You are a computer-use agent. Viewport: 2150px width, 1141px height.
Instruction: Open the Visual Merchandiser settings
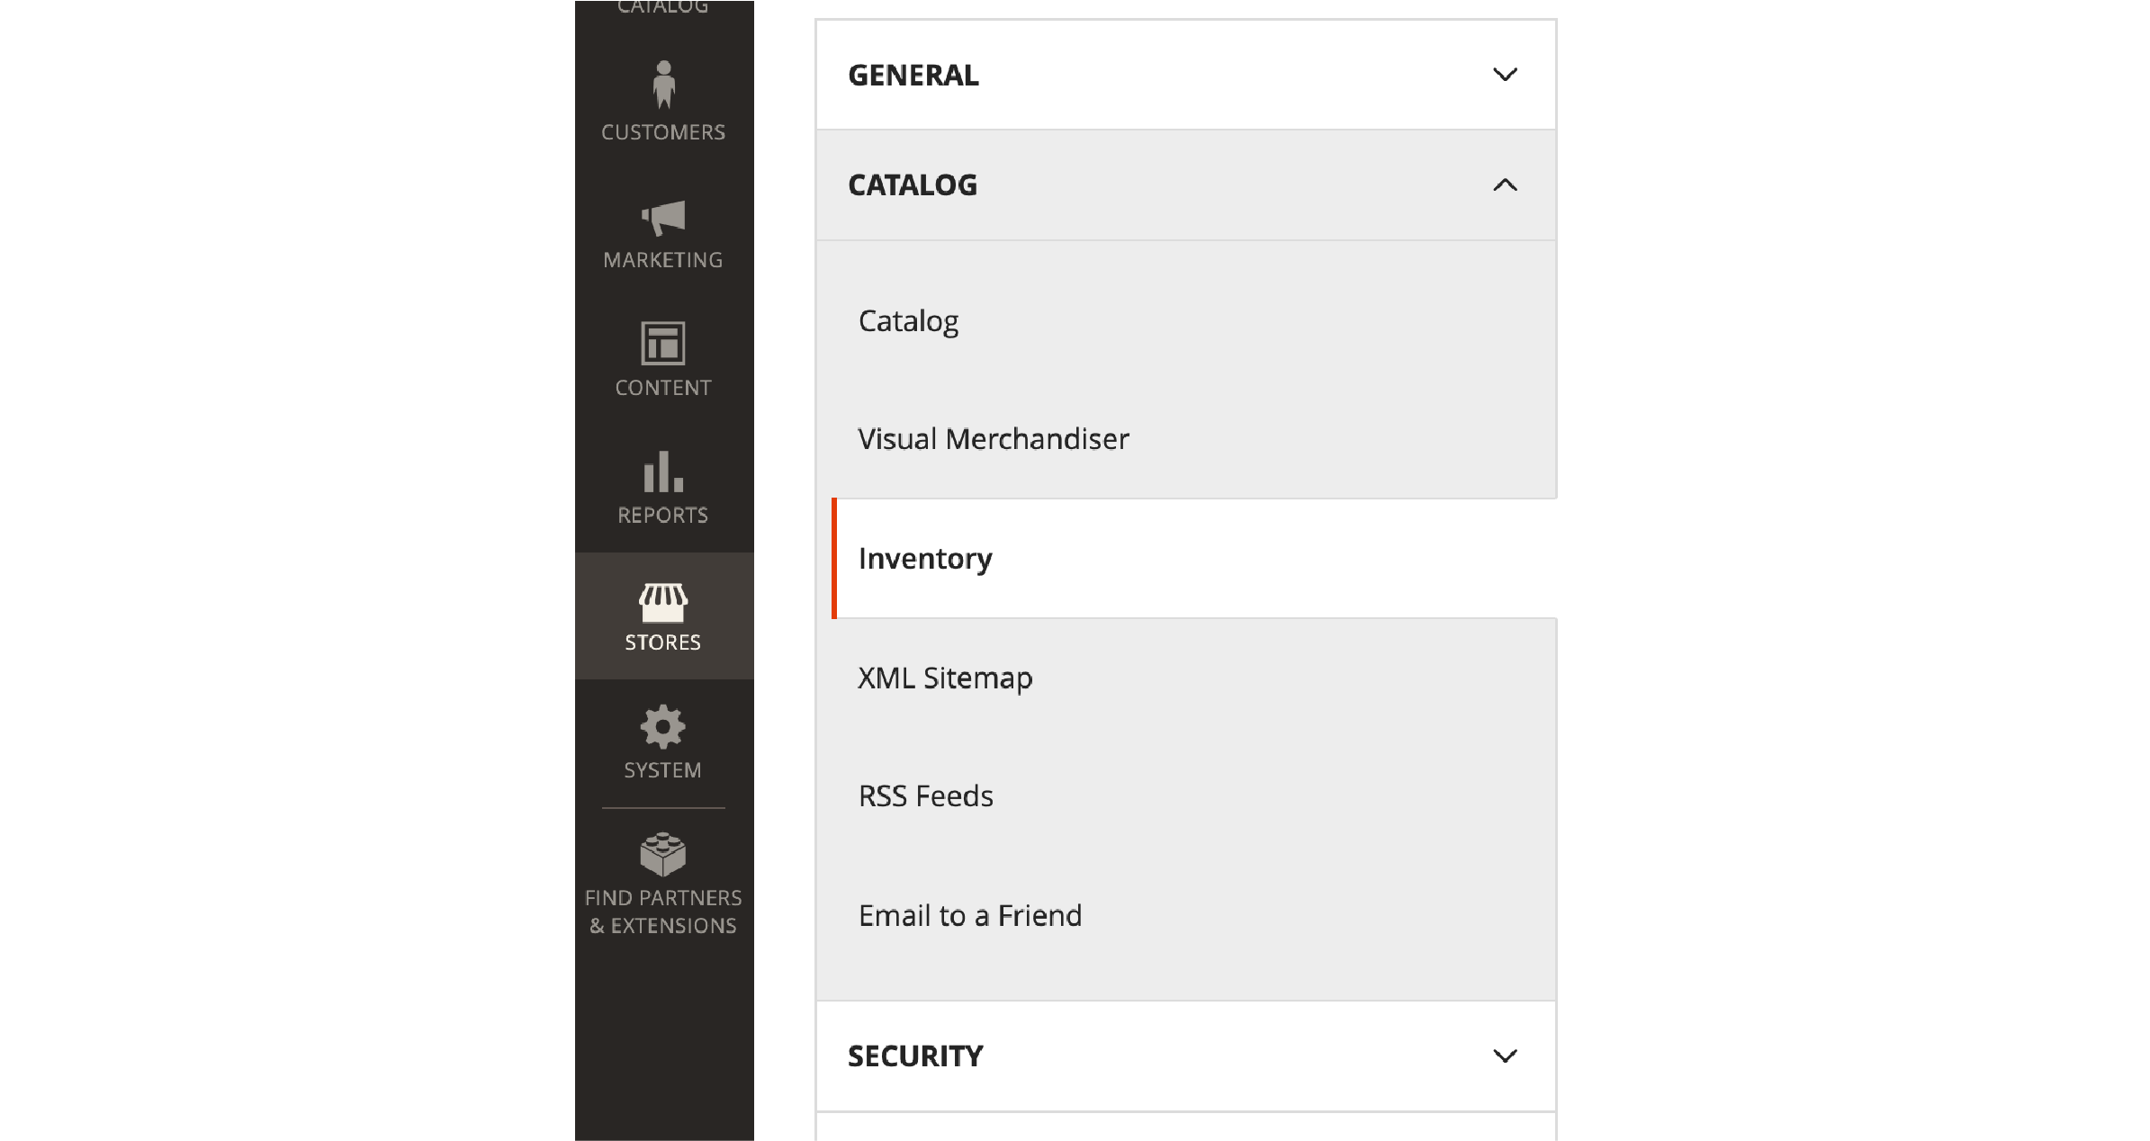click(991, 439)
